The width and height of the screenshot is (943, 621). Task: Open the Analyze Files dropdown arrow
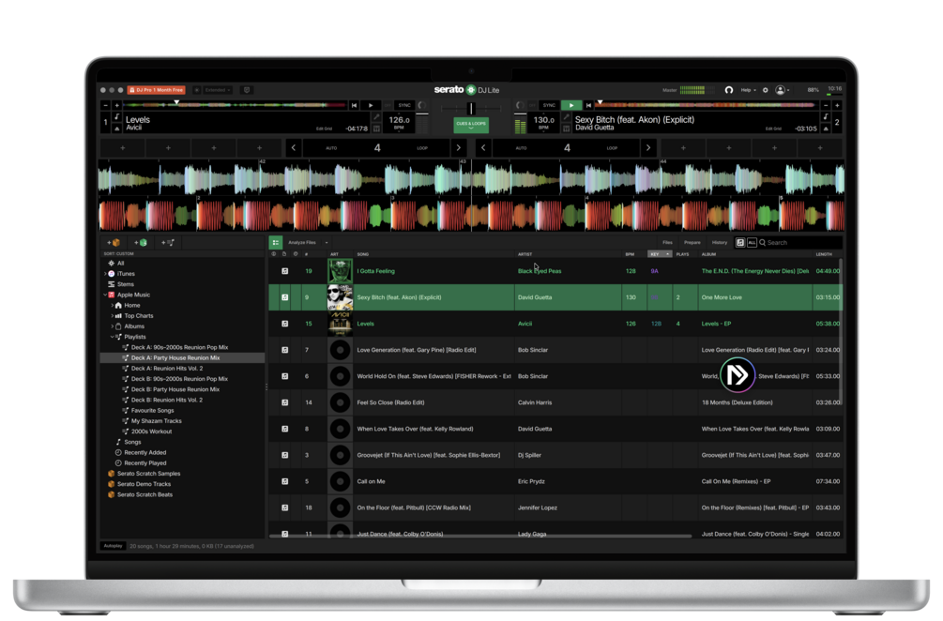(327, 243)
